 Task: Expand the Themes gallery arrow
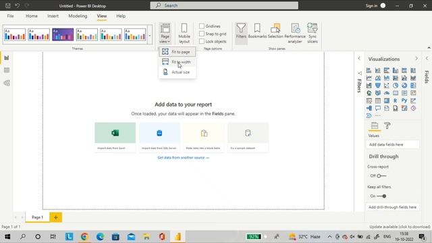[150, 35]
